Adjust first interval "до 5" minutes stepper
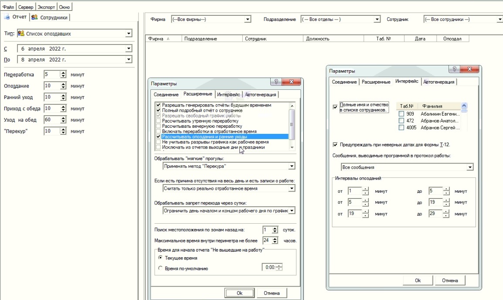The height and width of the screenshot is (300, 503). point(446,191)
